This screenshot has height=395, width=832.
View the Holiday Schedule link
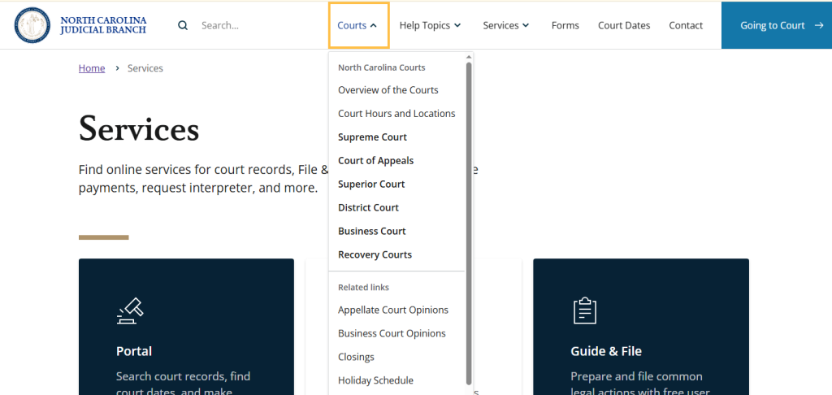(375, 380)
